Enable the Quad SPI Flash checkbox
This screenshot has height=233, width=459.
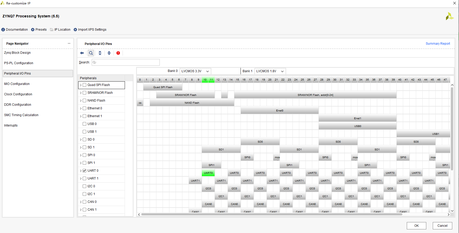(x=84, y=85)
